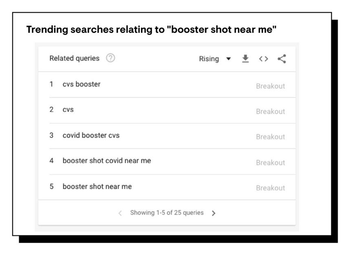Click the "covid booster cvs" query
349x255 pixels.
[x=91, y=135]
